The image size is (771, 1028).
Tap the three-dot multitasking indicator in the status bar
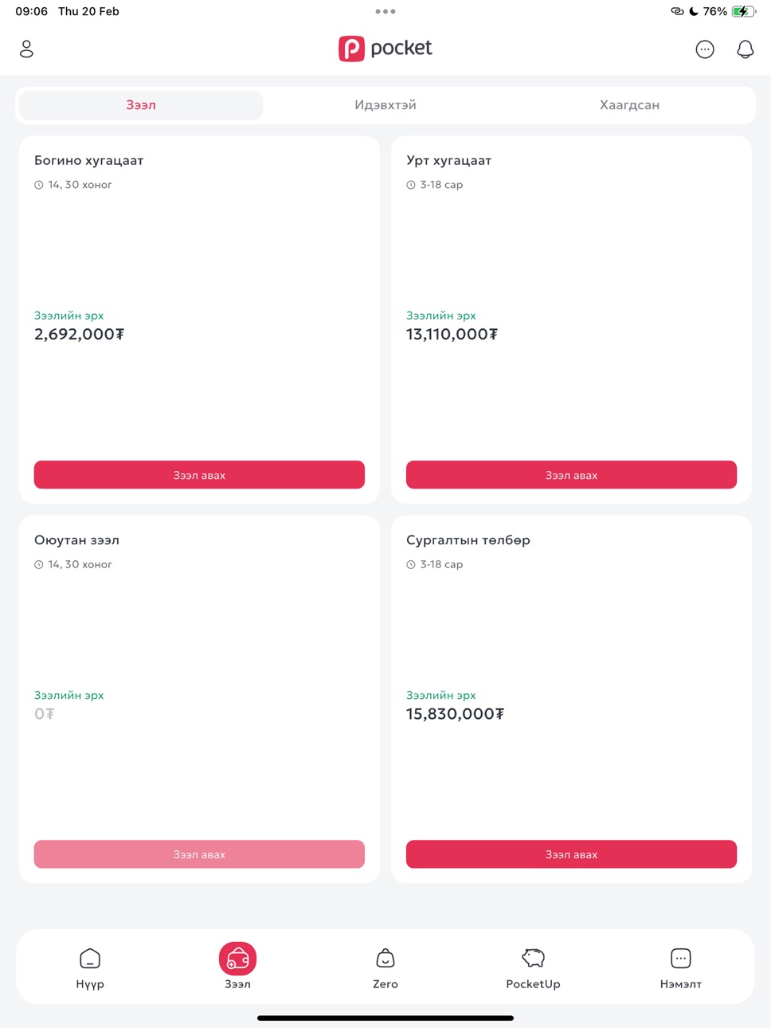point(385,11)
